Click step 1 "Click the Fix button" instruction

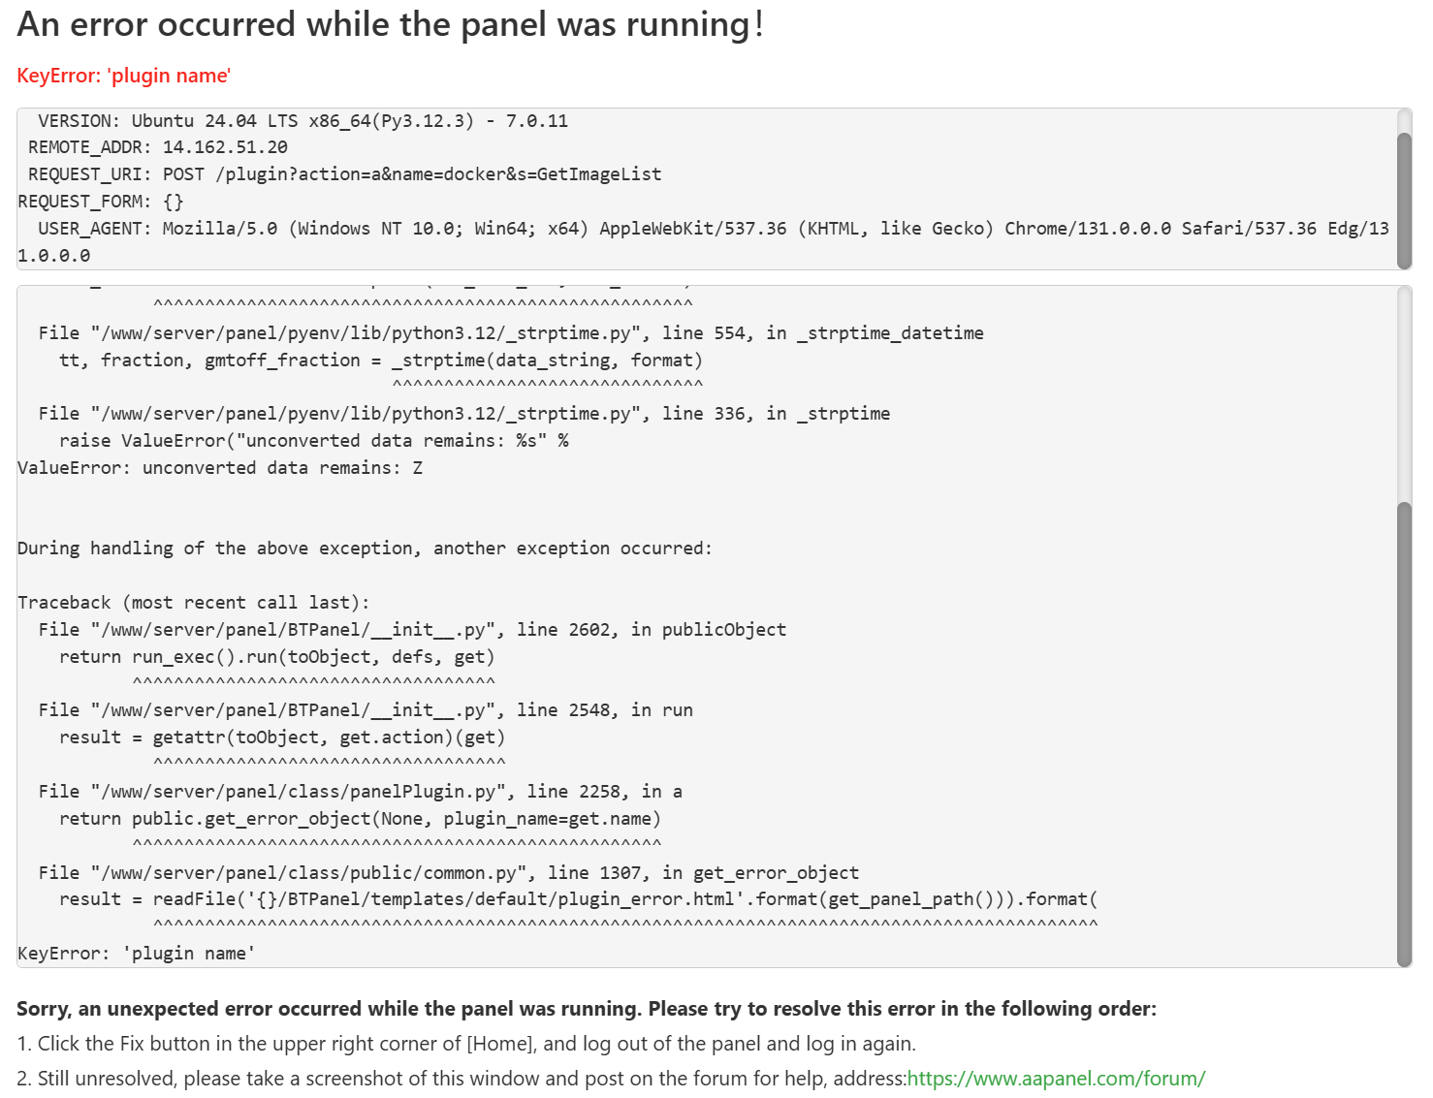pos(465,1044)
